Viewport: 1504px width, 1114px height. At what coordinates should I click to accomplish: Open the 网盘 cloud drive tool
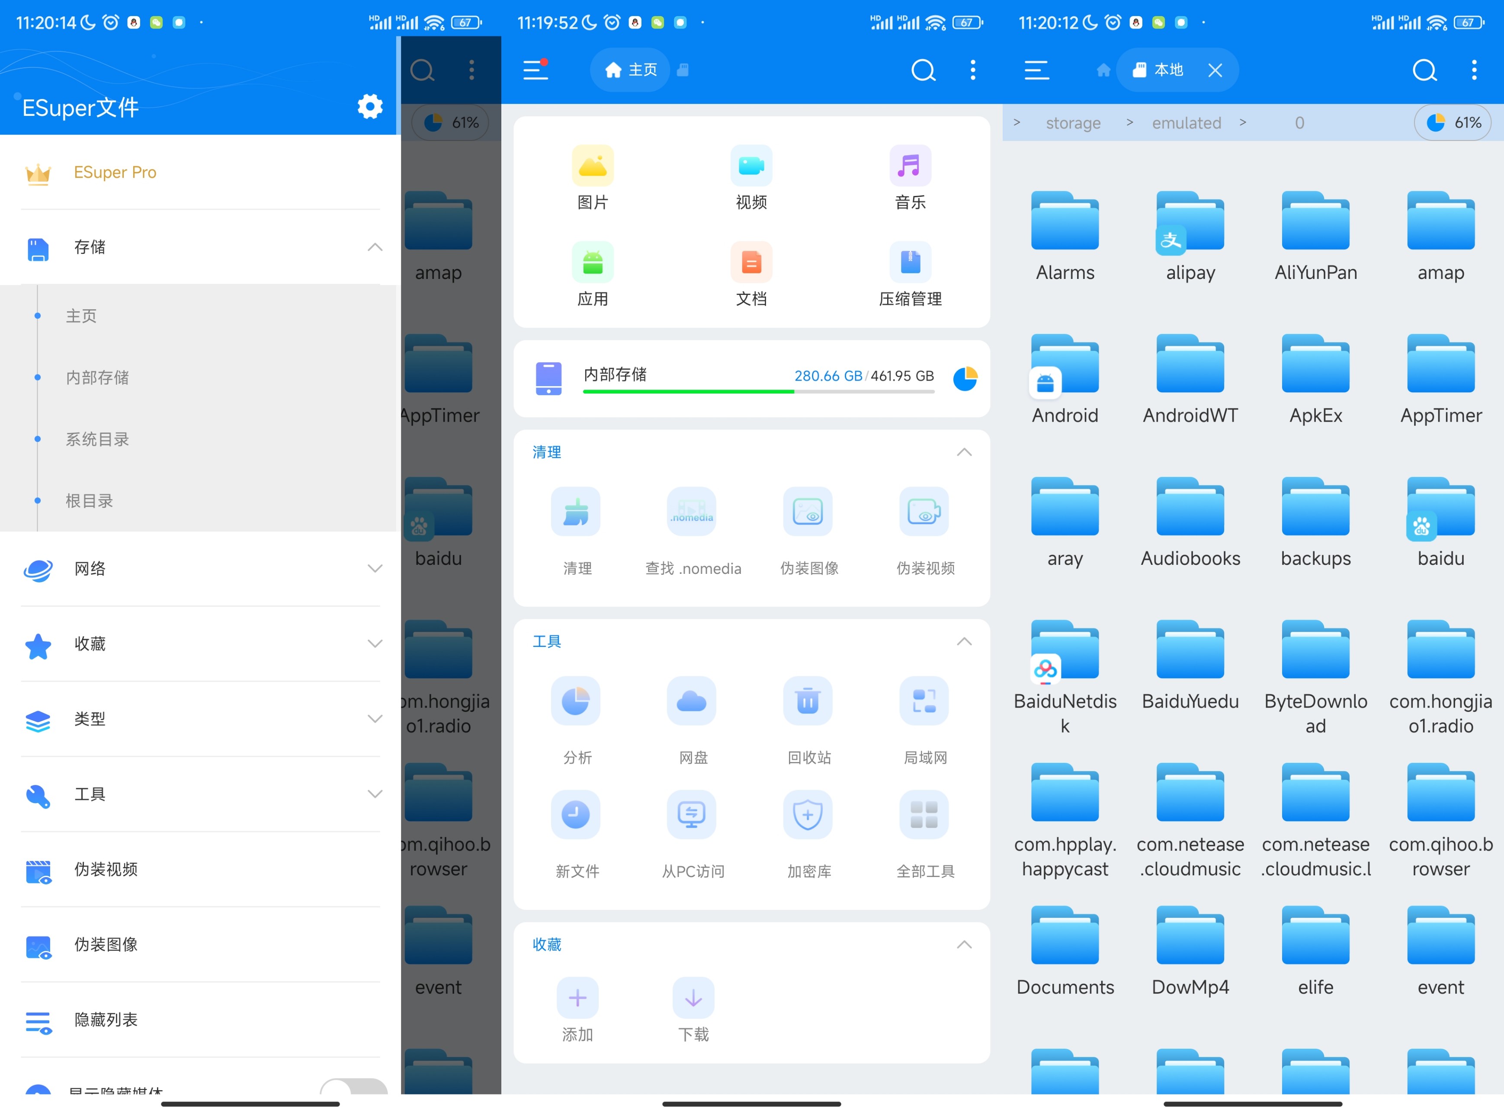pyautogui.click(x=691, y=701)
